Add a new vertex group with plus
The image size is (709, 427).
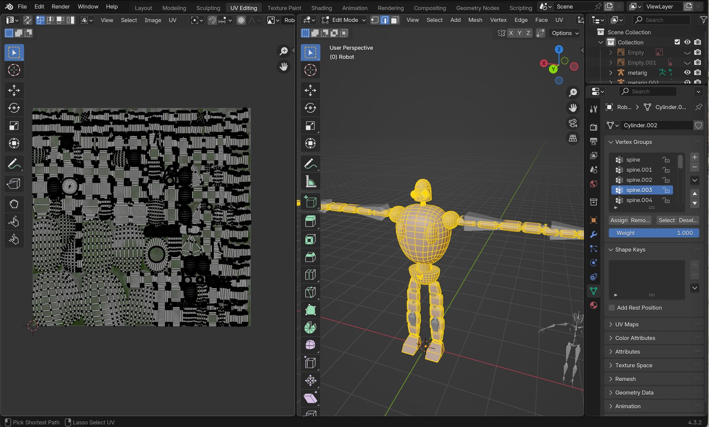(695, 157)
